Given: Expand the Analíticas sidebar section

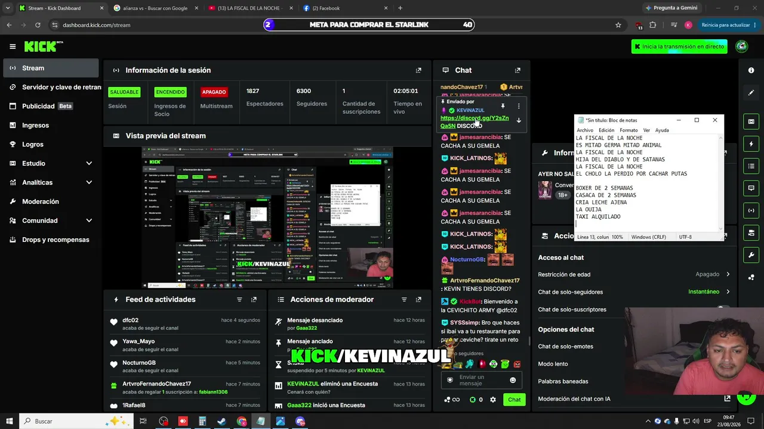Looking at the screenshot, I should [89, 182].
